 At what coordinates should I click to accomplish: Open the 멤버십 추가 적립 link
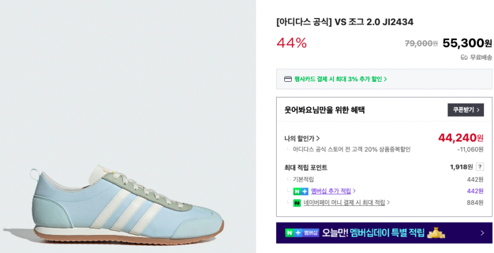(331, 191)
